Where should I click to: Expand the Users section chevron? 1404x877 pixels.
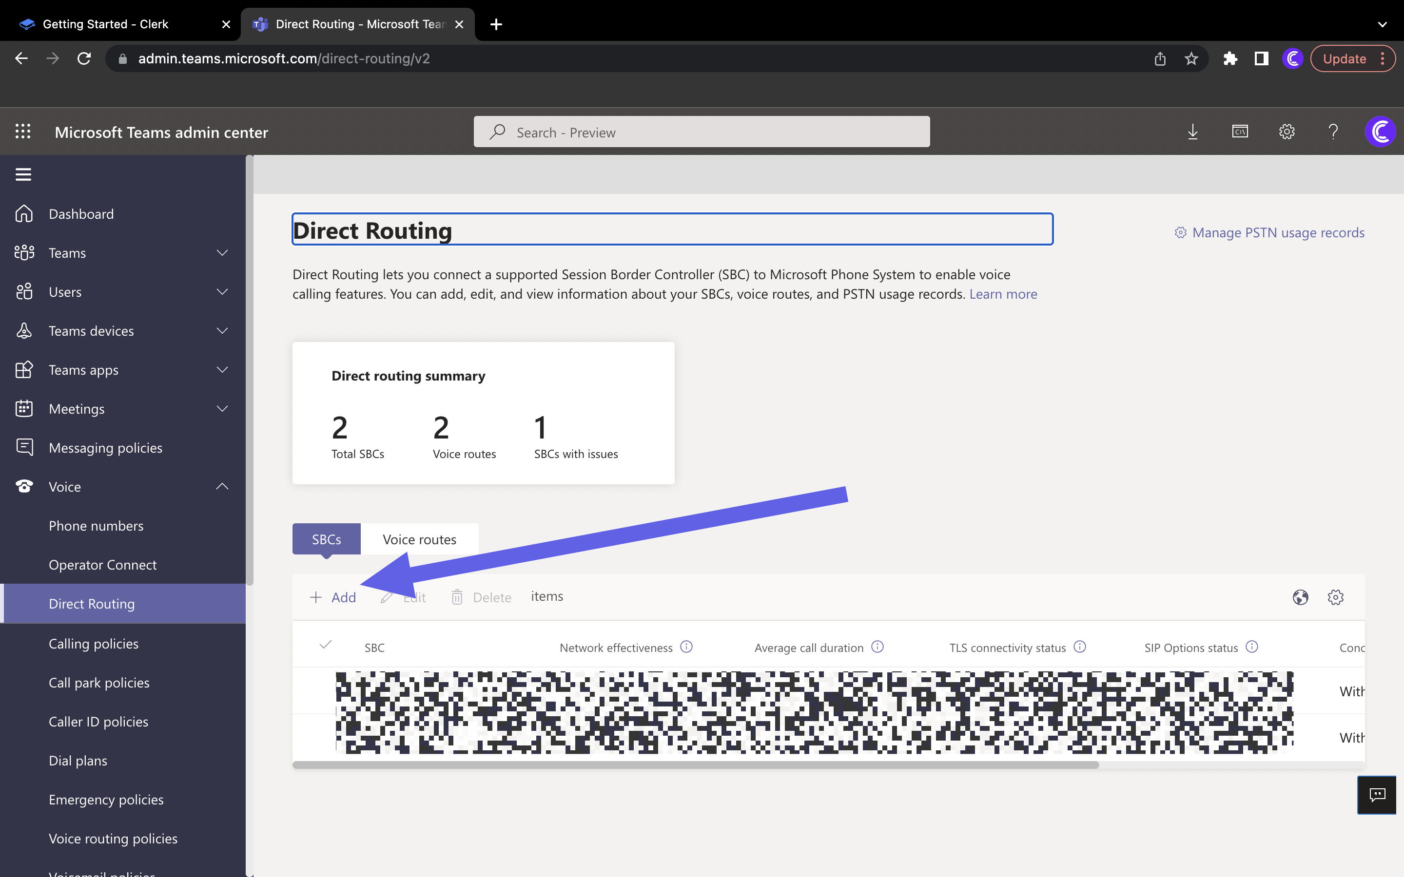click(x=222, y=291)
